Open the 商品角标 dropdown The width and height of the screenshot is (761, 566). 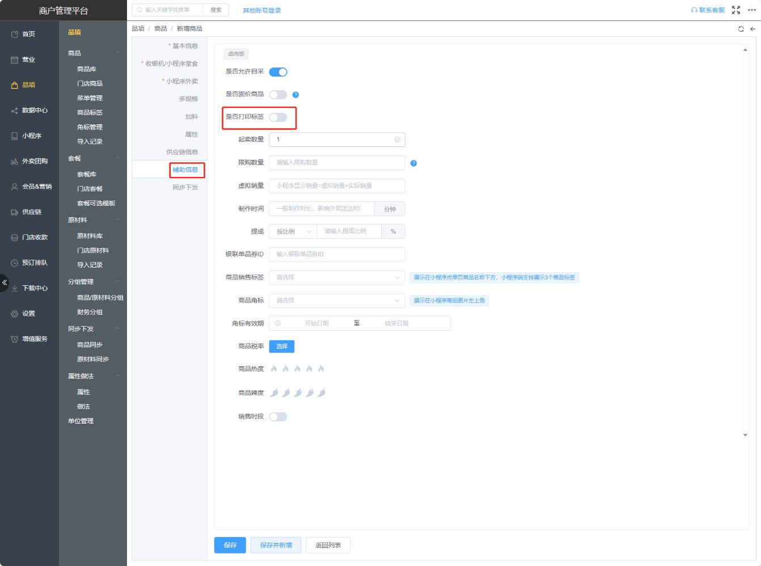(337, 301)
